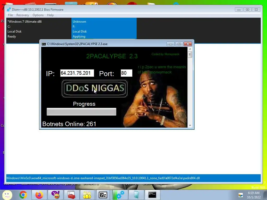Open the yellow folder icon in taskbar
Viewport: 267px width, 200px height.
coord(87,195)
